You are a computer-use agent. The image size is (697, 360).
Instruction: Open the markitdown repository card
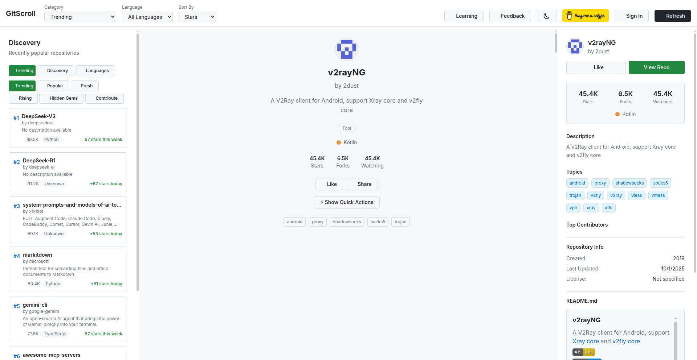coord(68,269)
